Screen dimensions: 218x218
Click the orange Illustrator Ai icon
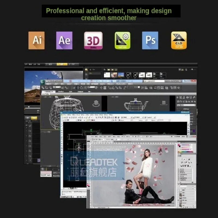pos(37,40)
